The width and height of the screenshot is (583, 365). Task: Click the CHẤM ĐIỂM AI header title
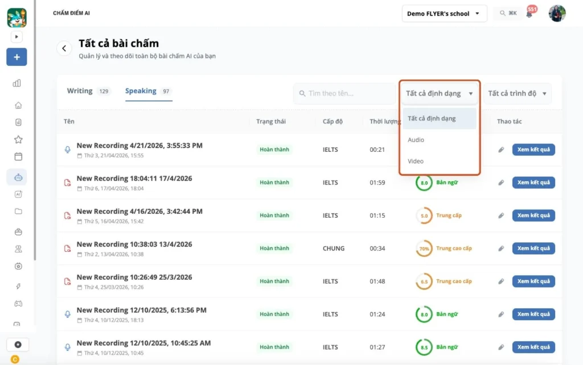[x=71, y=13]
